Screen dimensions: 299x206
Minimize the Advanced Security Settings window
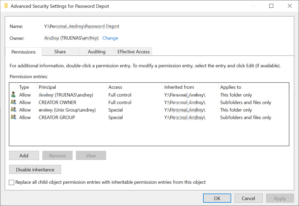point(253,6)
